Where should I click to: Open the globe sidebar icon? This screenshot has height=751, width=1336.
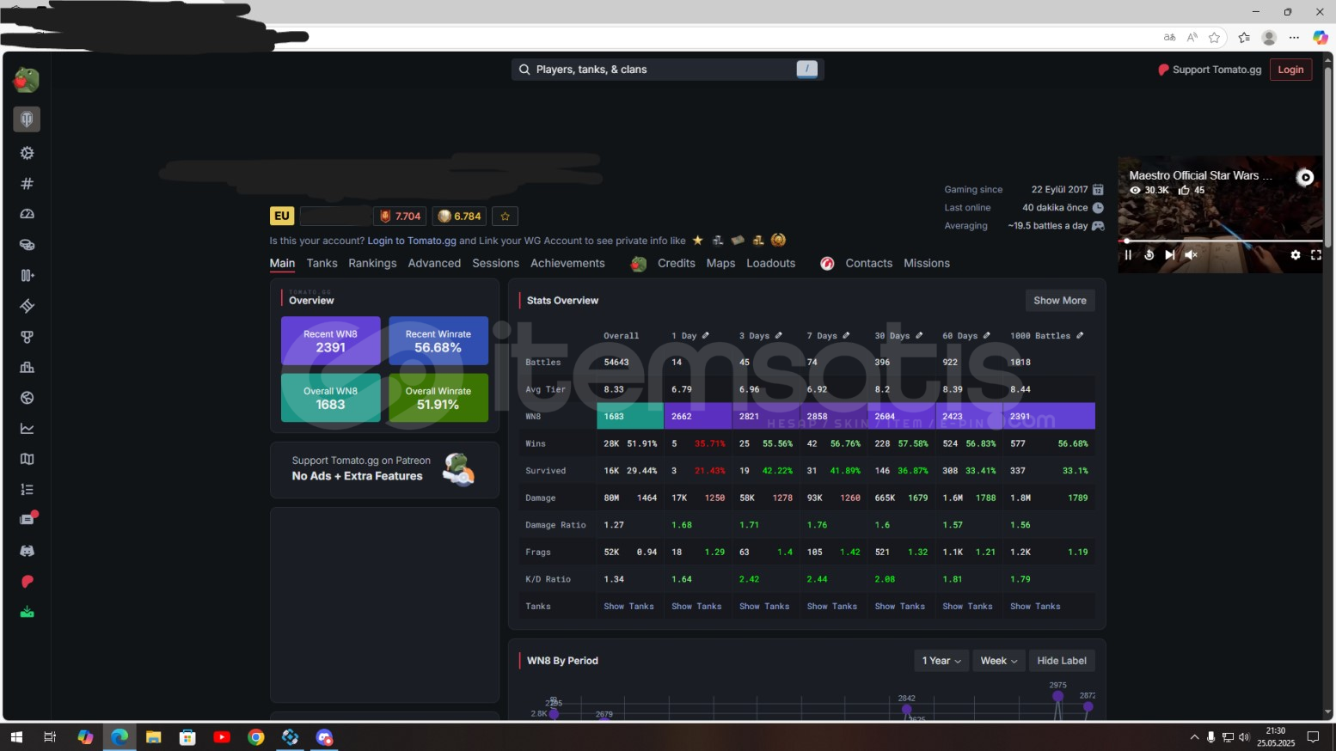(27, 398)
